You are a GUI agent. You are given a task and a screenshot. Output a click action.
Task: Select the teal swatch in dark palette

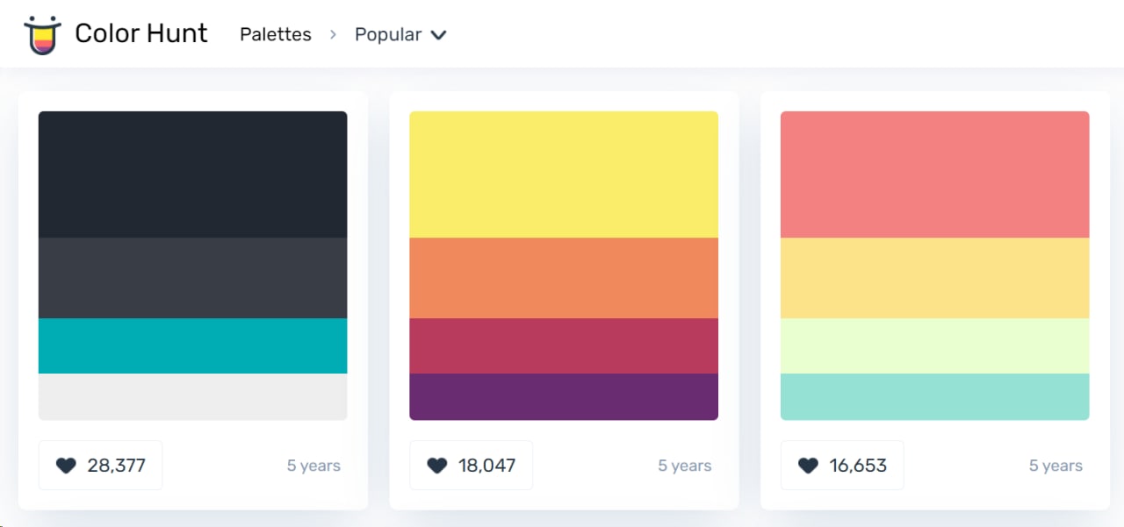point(192,345)
